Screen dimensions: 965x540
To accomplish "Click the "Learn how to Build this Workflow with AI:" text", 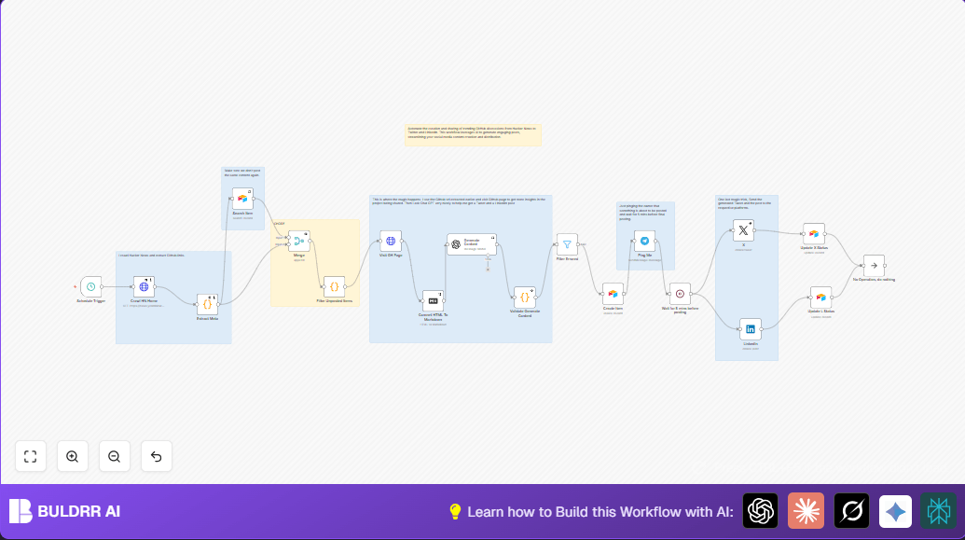I will [x=600, y=512].
